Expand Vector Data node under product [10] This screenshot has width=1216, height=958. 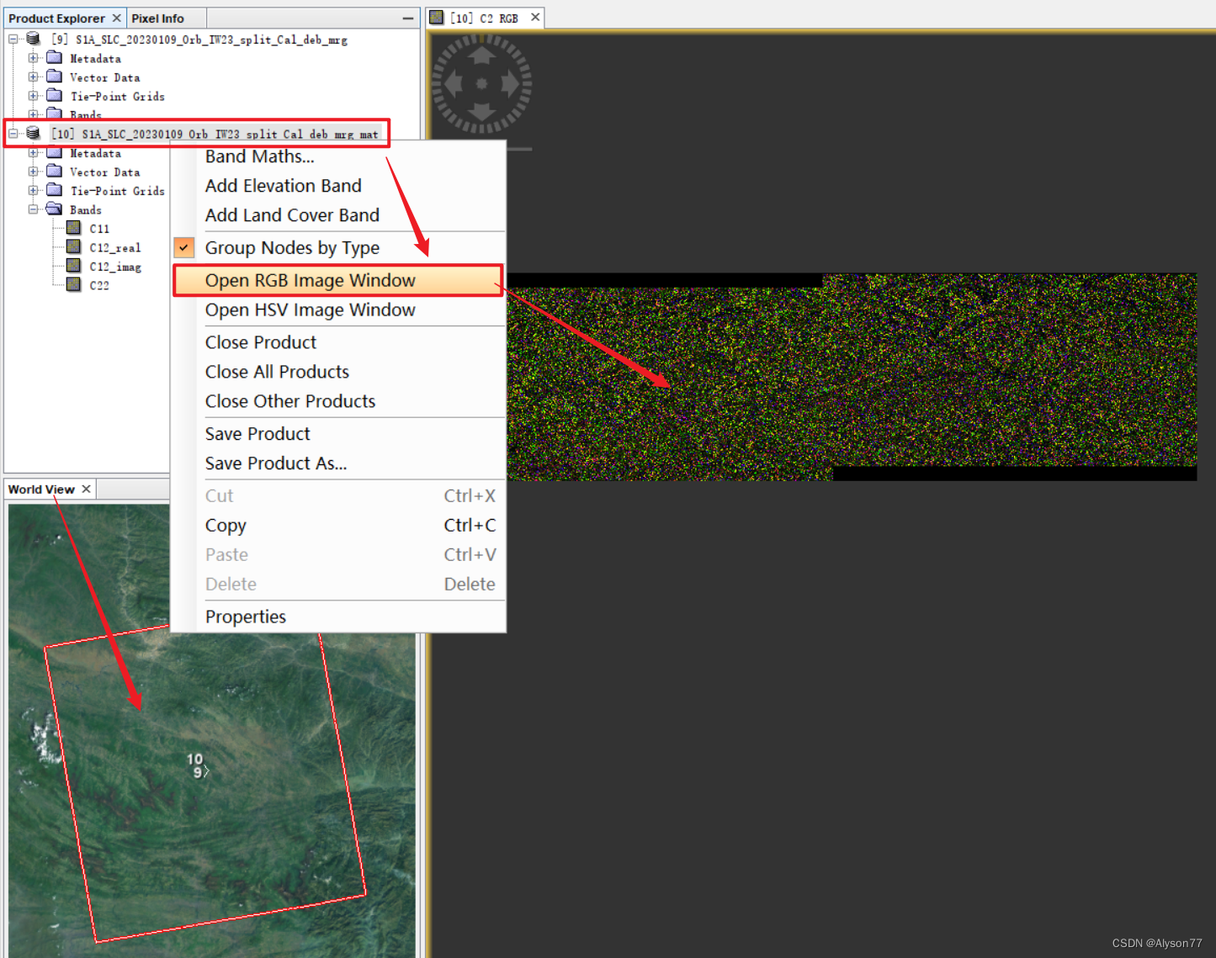33,172
